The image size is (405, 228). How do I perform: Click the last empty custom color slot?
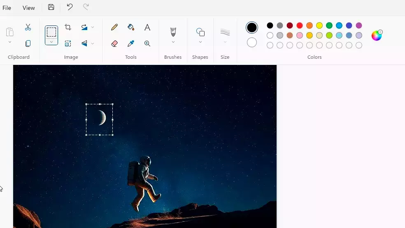(359, 45)
